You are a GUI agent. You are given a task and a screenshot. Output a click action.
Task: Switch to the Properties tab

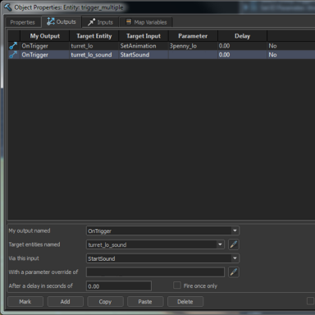(23, 22)
